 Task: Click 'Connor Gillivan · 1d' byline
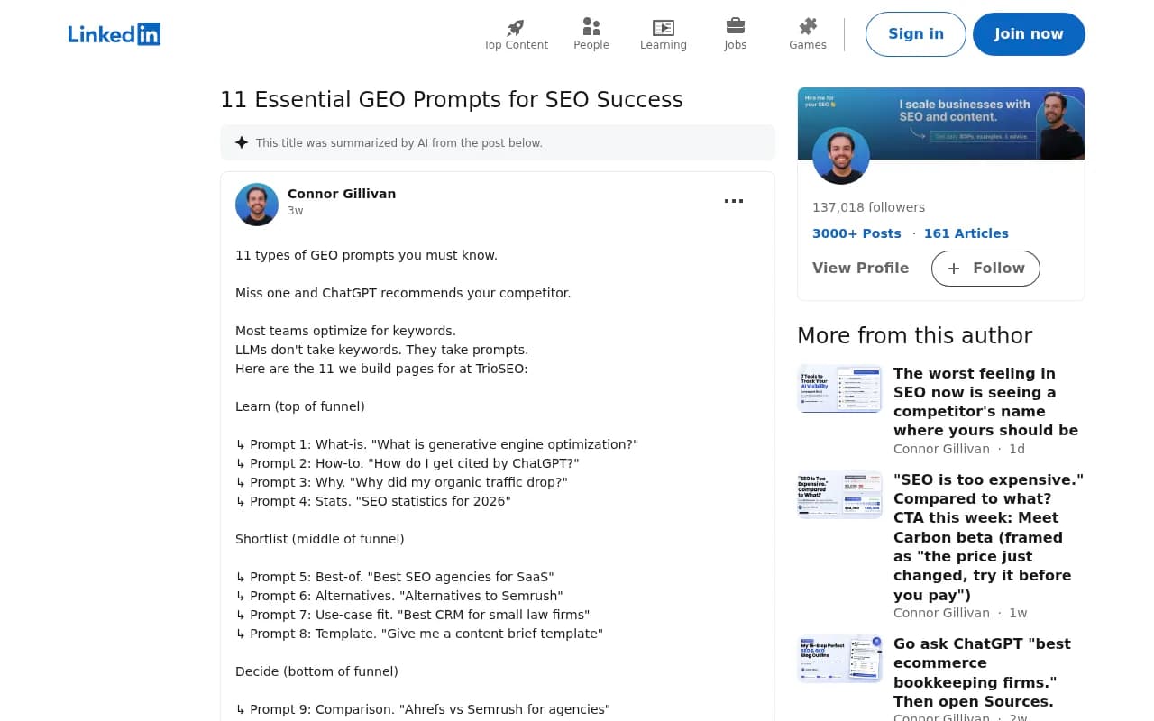click(959, 449)
